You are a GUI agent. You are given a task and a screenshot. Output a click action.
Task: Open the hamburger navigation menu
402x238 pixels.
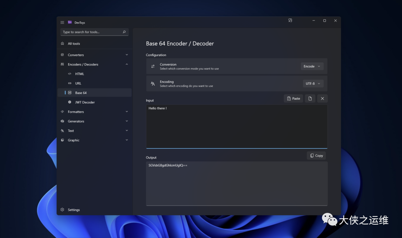coord(62,23)
